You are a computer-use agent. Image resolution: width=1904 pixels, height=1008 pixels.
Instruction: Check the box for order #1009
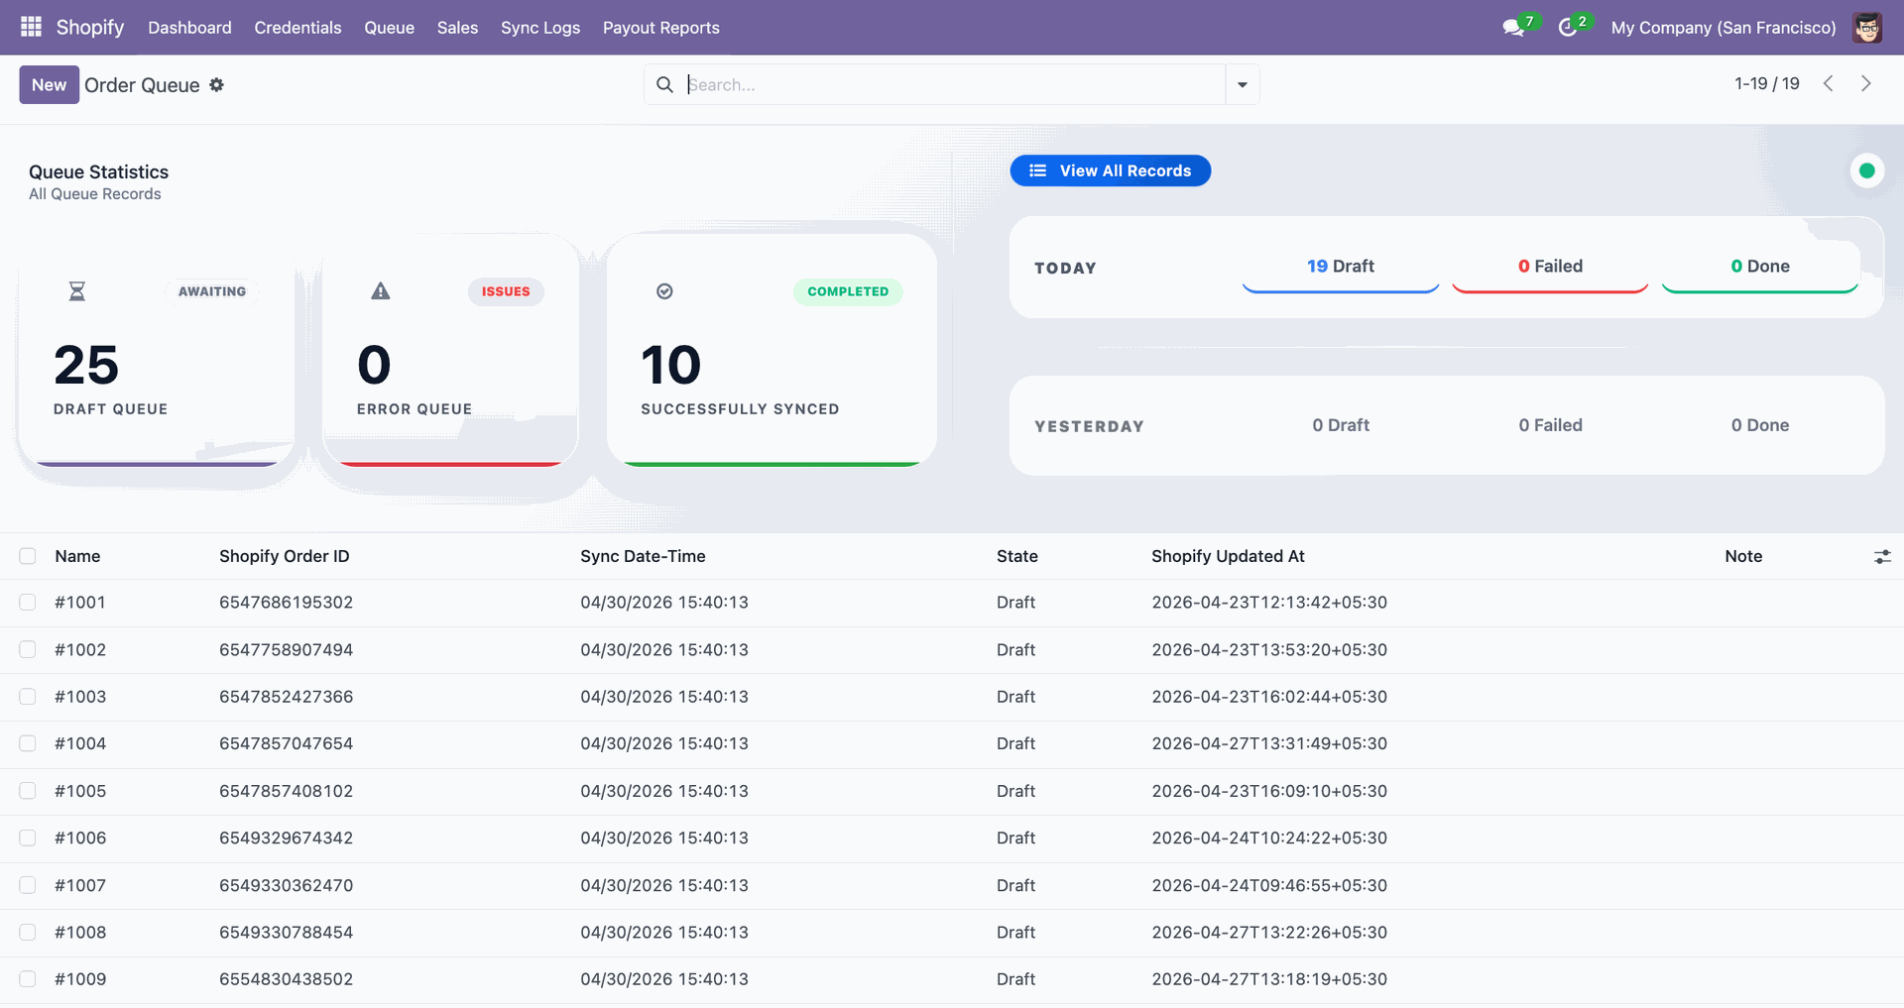[28, 979]
